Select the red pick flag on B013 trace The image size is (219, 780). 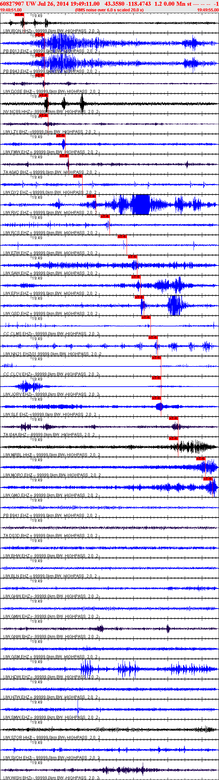coord(40,35)
